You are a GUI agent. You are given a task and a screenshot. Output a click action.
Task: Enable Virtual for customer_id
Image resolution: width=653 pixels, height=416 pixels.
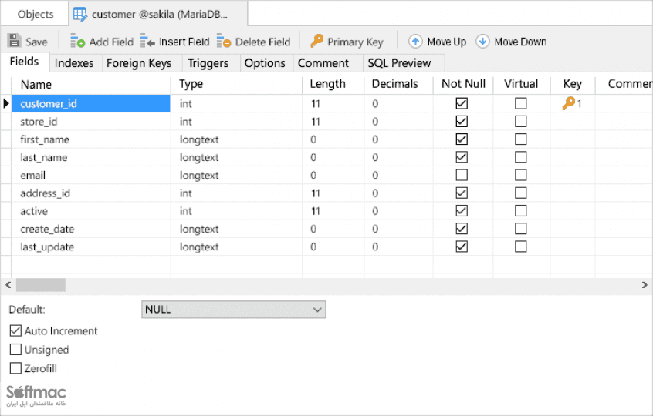coord(520,103)
